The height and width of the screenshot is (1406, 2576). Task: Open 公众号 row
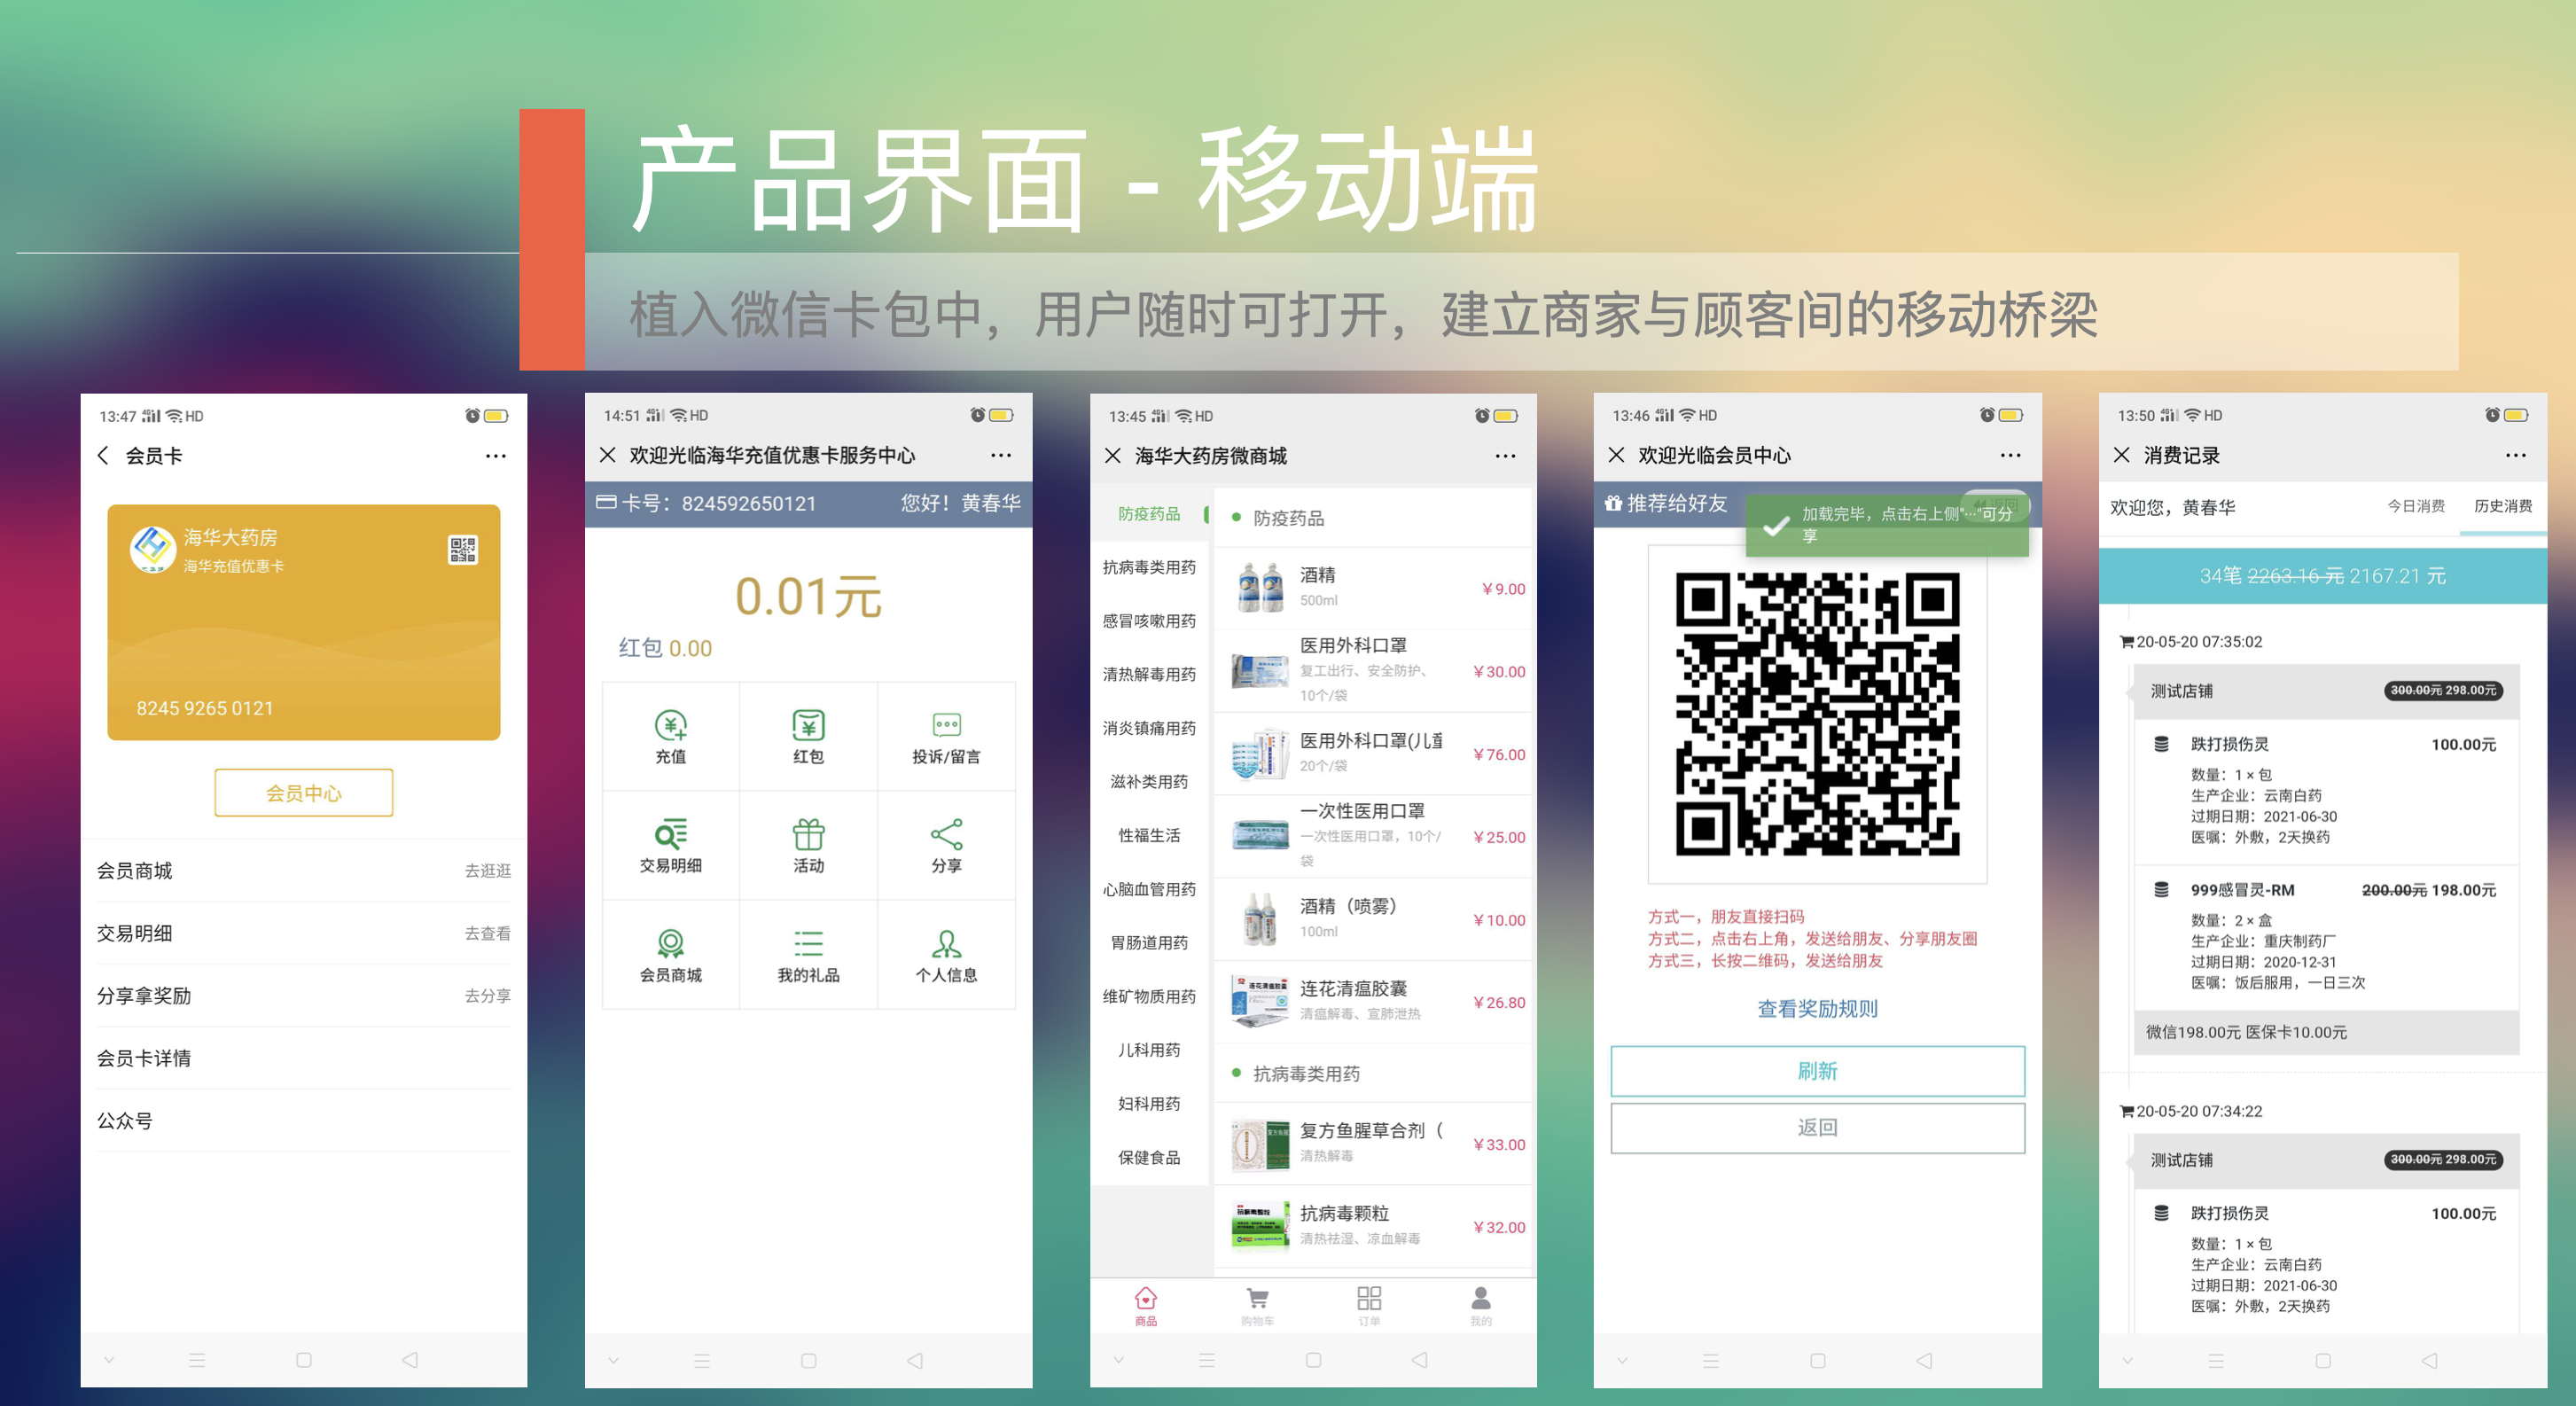[x=304, y=1121]
